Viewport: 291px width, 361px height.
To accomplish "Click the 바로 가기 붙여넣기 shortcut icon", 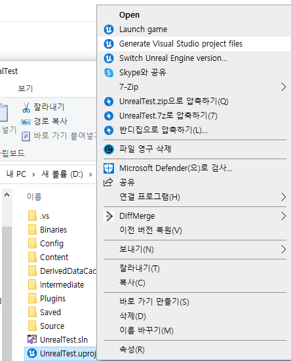I will [26, 136].
